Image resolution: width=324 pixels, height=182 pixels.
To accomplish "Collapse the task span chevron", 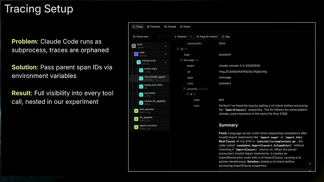I will pos(165,54).
